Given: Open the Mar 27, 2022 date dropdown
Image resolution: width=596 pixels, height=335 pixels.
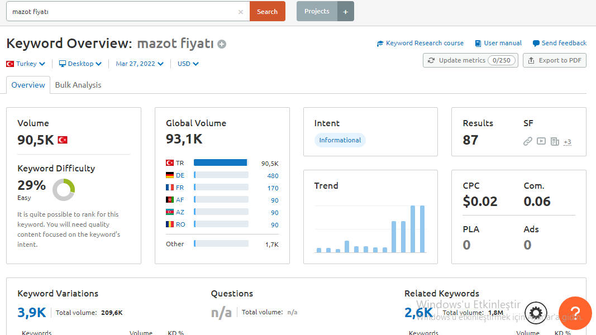Looking at the screenshot, I should (x=140, y=64).
